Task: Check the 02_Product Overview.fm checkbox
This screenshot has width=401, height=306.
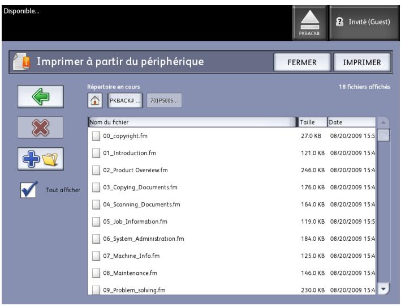Action: click(96, 171)
